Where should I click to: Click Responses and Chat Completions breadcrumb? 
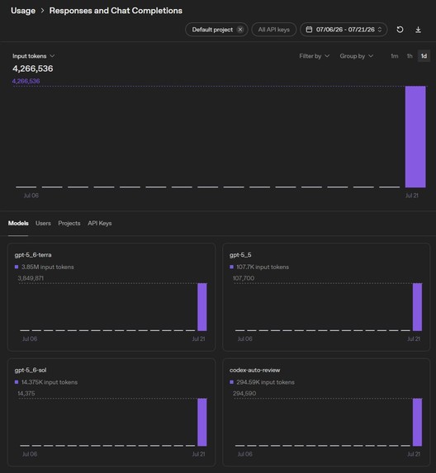click(x=116, y=11)
